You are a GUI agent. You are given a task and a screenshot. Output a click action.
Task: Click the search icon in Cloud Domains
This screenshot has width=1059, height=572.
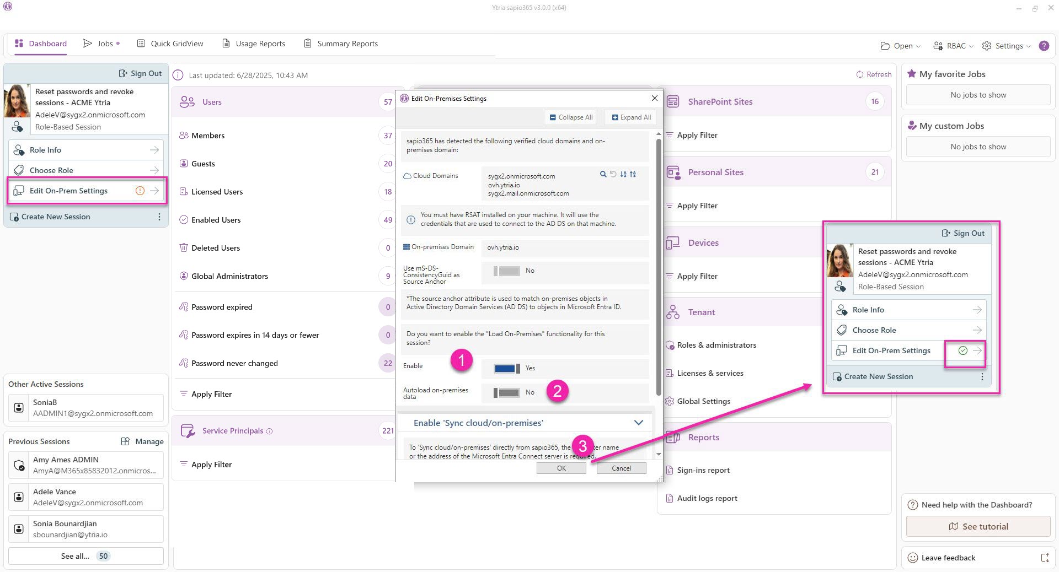point(603,174)
